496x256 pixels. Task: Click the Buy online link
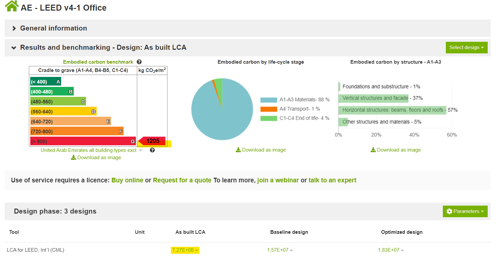click(127, 180)
